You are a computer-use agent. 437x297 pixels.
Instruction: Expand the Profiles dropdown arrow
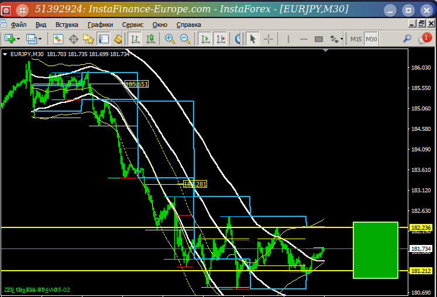click(x=40, y=39)
